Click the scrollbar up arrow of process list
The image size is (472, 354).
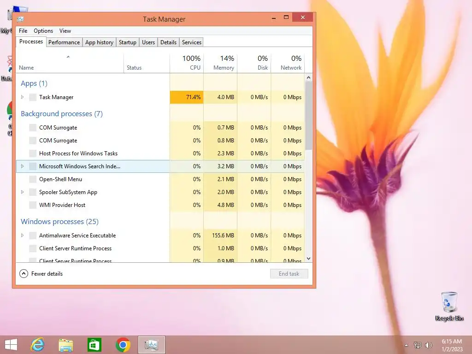(x=308, y=77)
